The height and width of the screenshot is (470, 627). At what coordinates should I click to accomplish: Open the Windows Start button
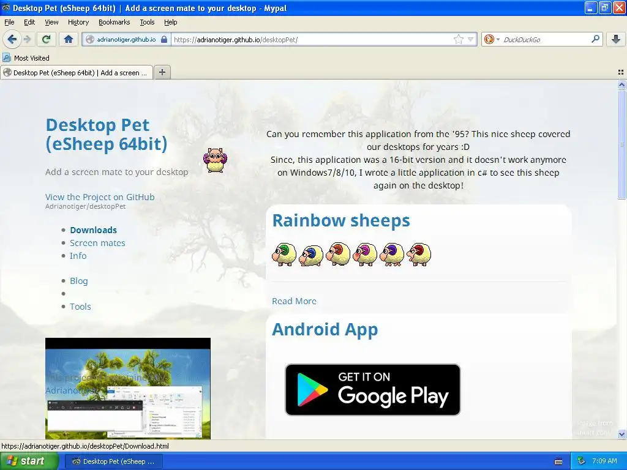[29, 461]
